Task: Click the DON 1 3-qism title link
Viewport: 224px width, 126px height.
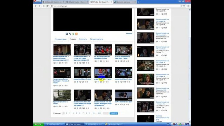Action: tap(124, 102)
